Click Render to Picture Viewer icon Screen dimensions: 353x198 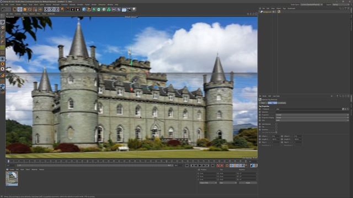pos(72,9)
